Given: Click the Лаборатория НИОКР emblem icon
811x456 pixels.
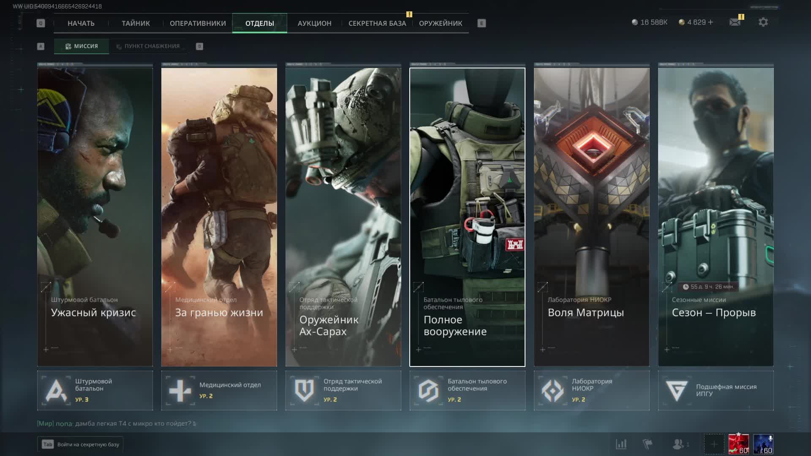Looking at the screenshot, I should [552, 391].
